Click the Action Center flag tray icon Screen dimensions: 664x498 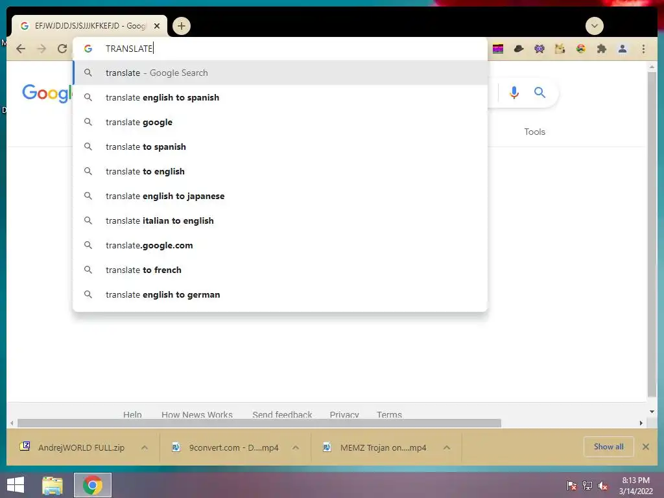click(571, 486)
